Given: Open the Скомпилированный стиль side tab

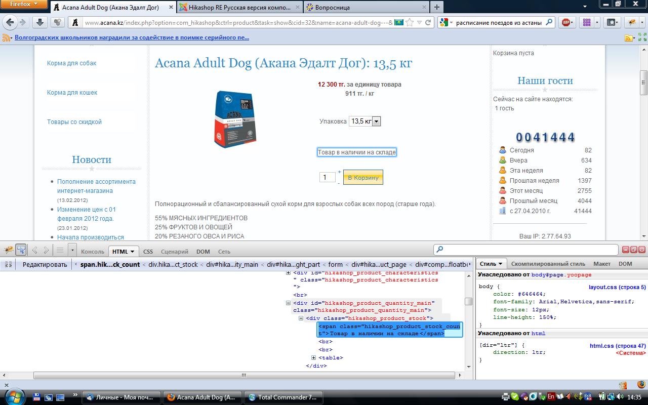Looking at the screenshot, I should coord(548,264).
